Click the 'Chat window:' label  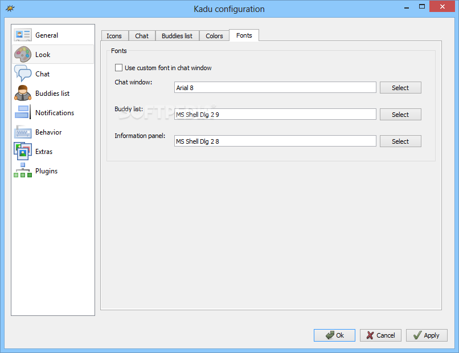(x=133, y=82)
